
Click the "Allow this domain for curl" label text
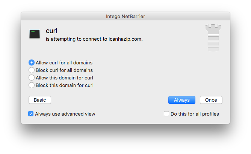click(64, 78)
